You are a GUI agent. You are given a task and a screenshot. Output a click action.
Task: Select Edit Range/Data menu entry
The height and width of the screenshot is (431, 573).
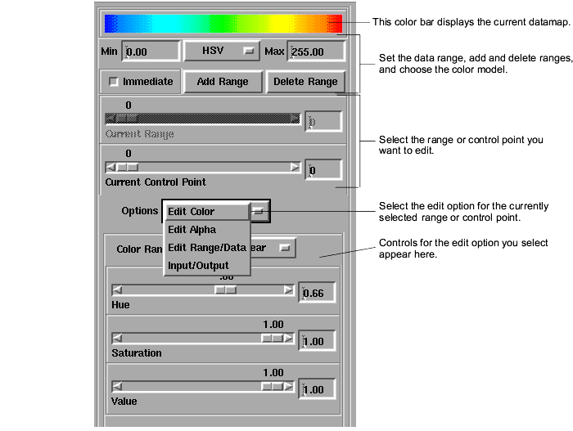(x=205, y=248)
